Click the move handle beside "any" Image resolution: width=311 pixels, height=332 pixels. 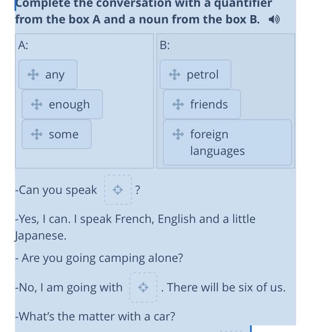(33, 74)
